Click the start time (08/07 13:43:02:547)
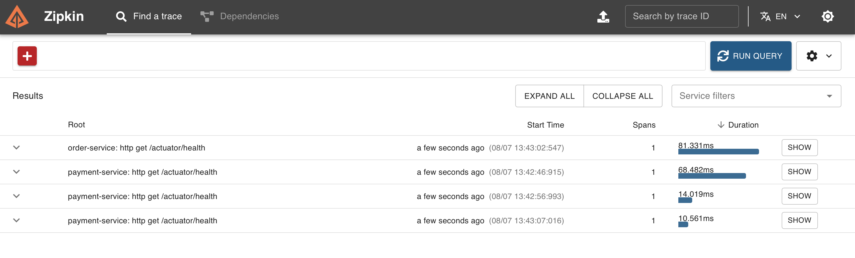This screenshot has width=855, height=258. pos(526,148)
